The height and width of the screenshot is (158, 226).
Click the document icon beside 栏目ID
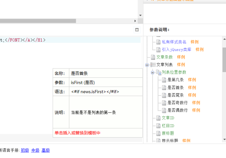pyautogui.click(x=158, y=126)
